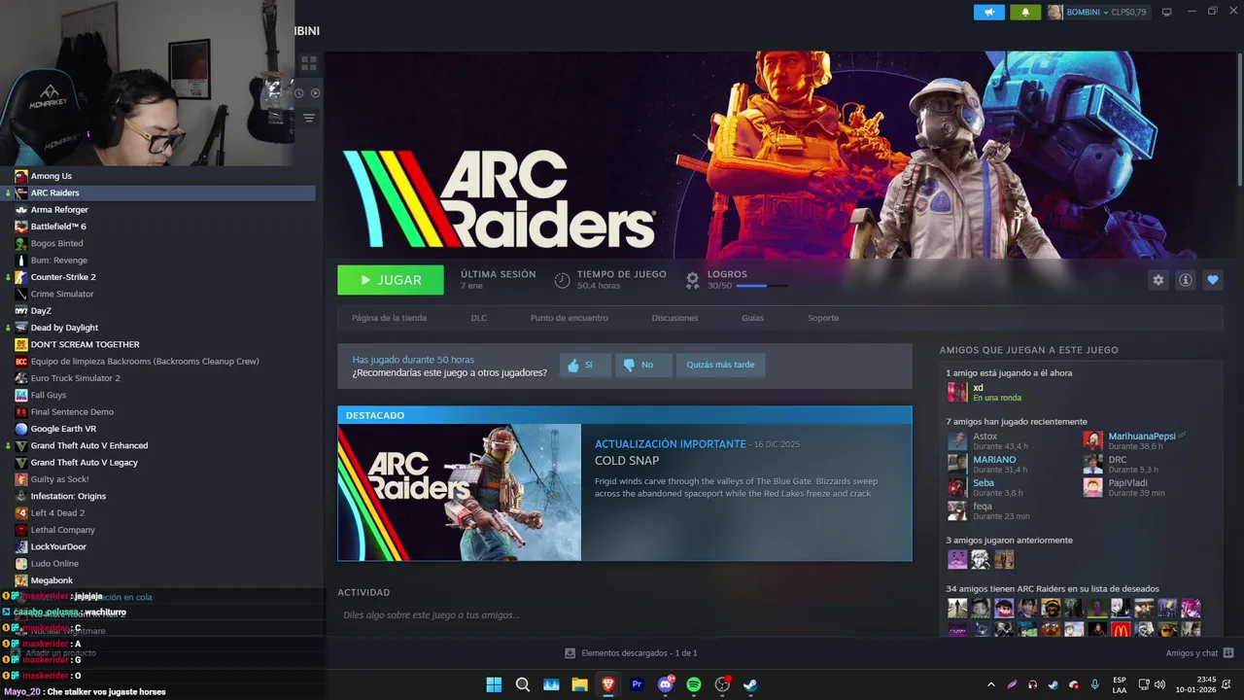
Task: Open the Discusiones tab
Action: click(674, 318)
